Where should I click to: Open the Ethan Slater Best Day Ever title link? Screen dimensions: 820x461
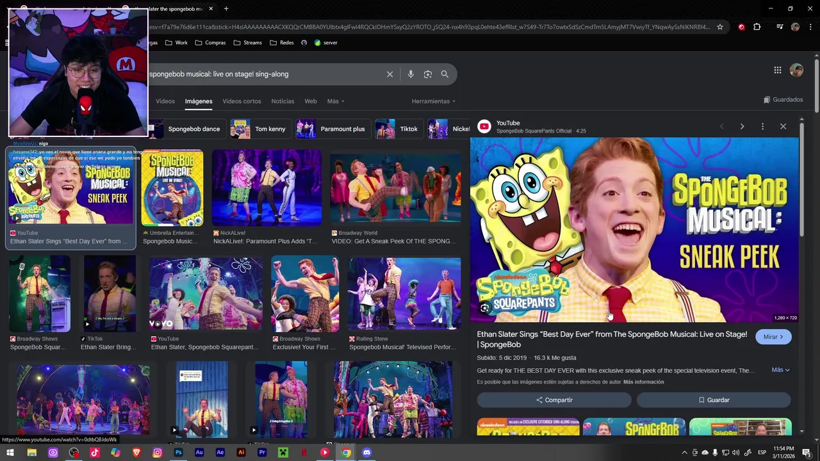tap(612, 339)
